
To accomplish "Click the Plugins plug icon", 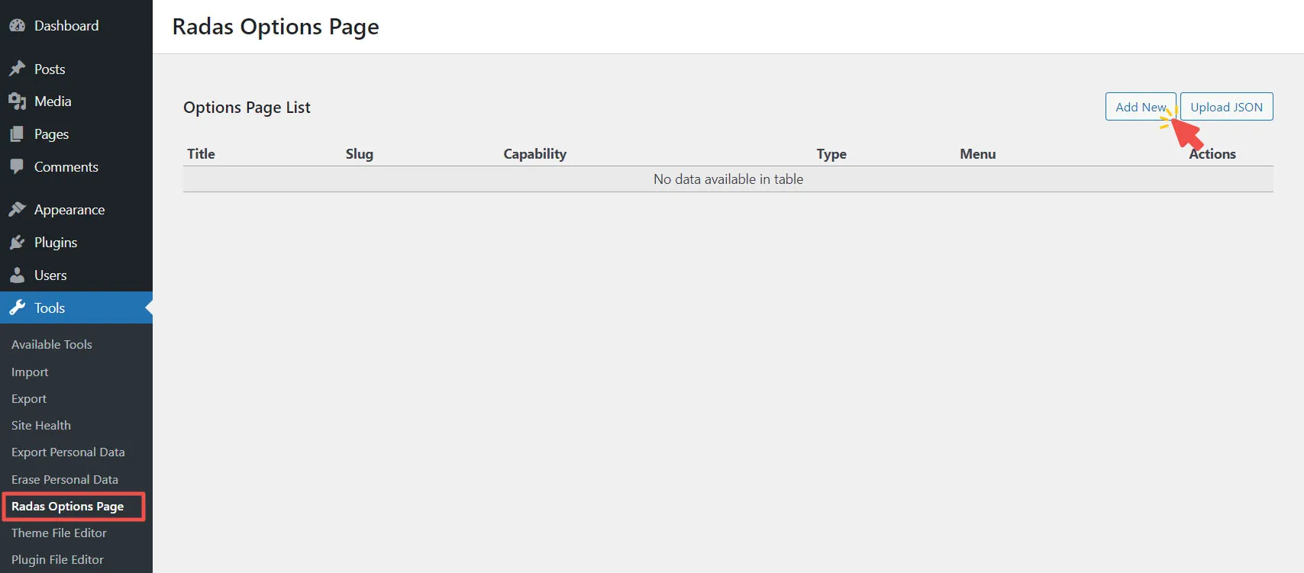I will coord(17,243).
